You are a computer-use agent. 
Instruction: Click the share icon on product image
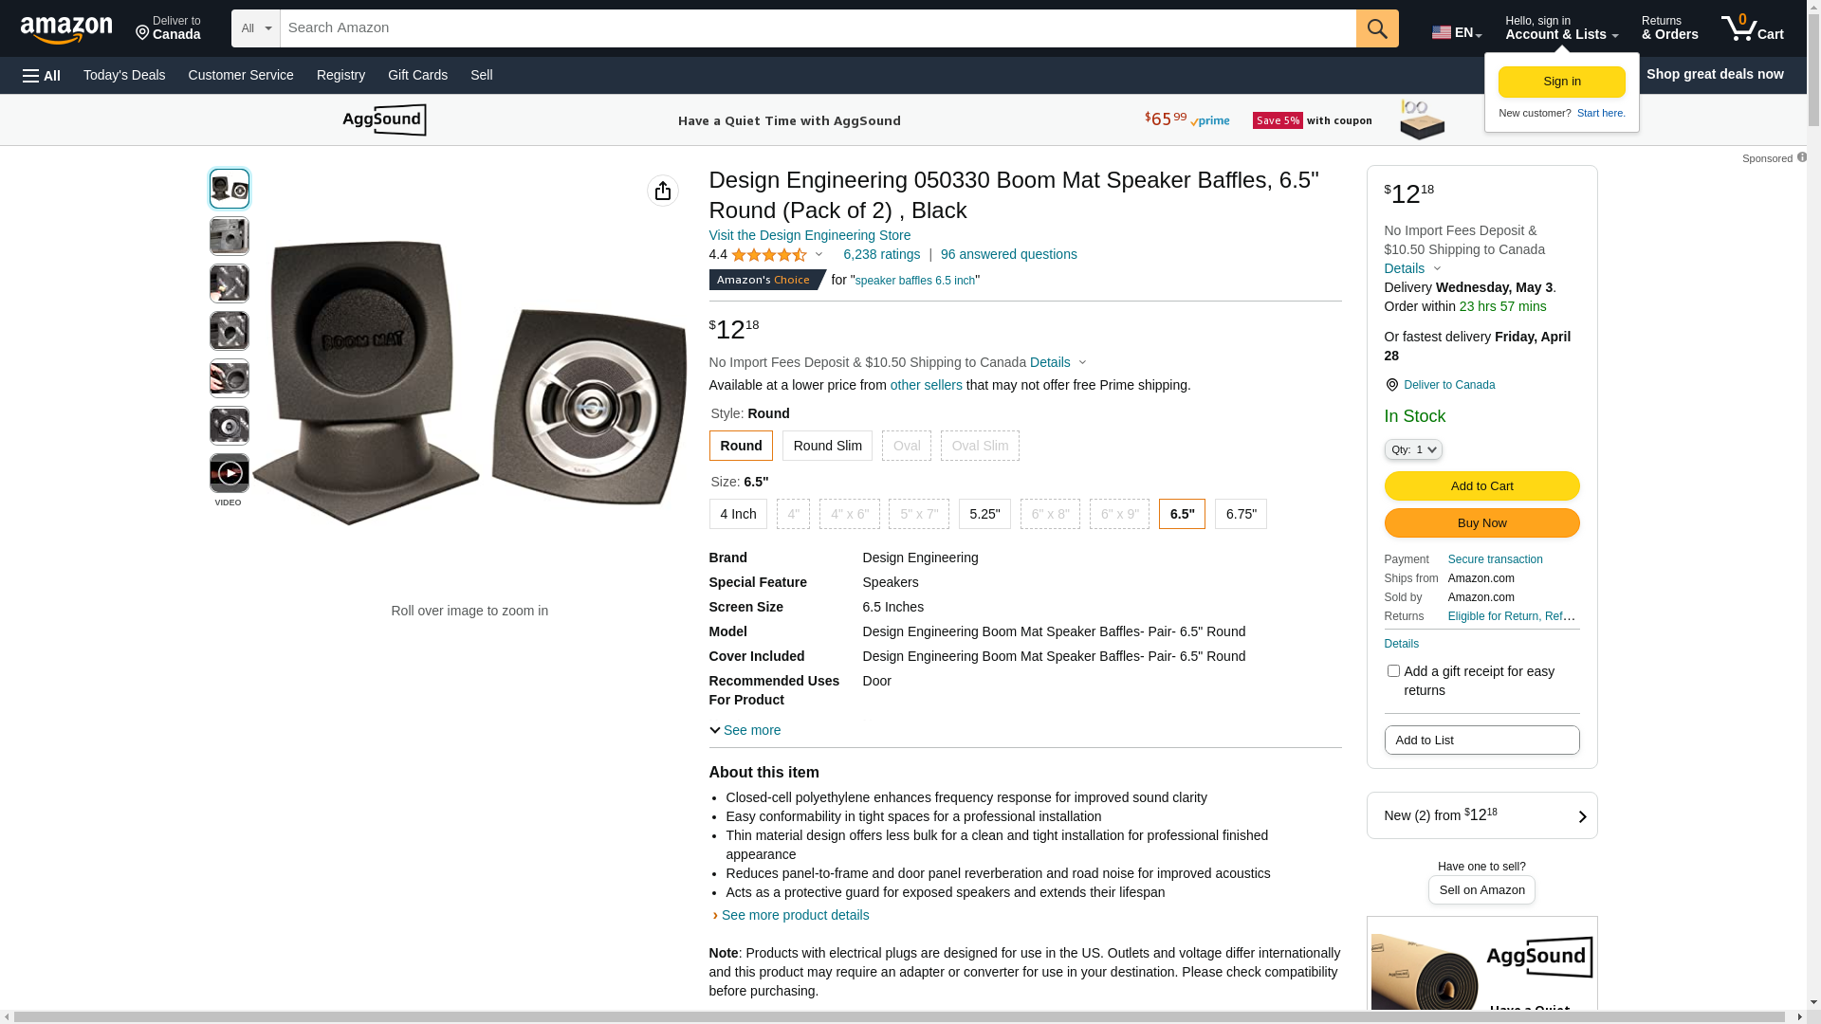[x=663, y=191]
